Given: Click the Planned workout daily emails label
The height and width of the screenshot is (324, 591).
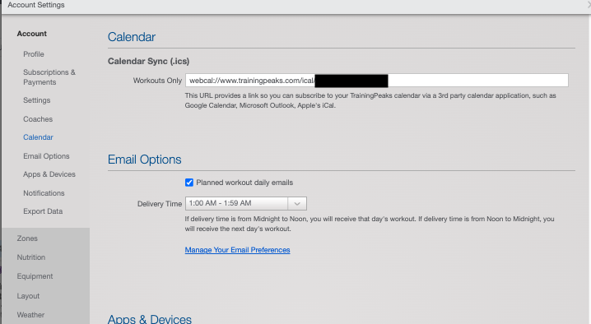Looking at the screenshot, I should [244, 183].
